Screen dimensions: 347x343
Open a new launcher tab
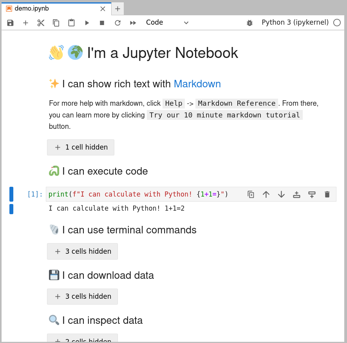(x=117, y=9)
